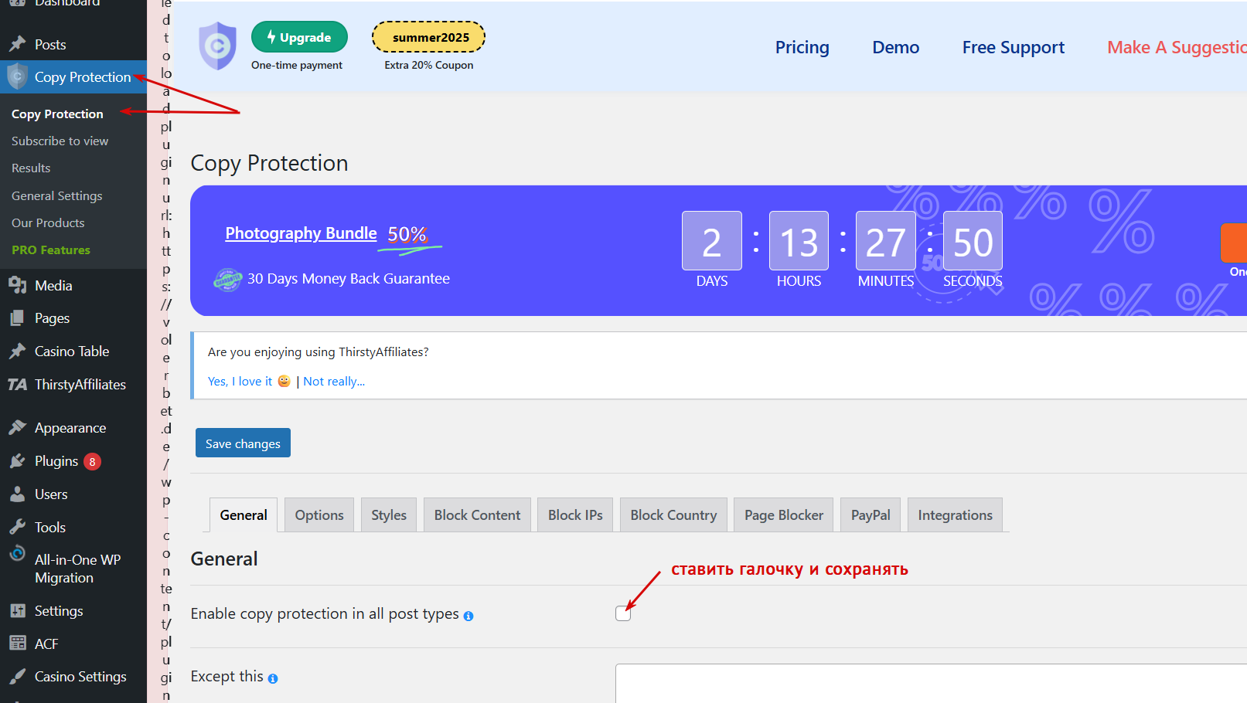Click the Plugins plug icon

click(x=17, y=460)
